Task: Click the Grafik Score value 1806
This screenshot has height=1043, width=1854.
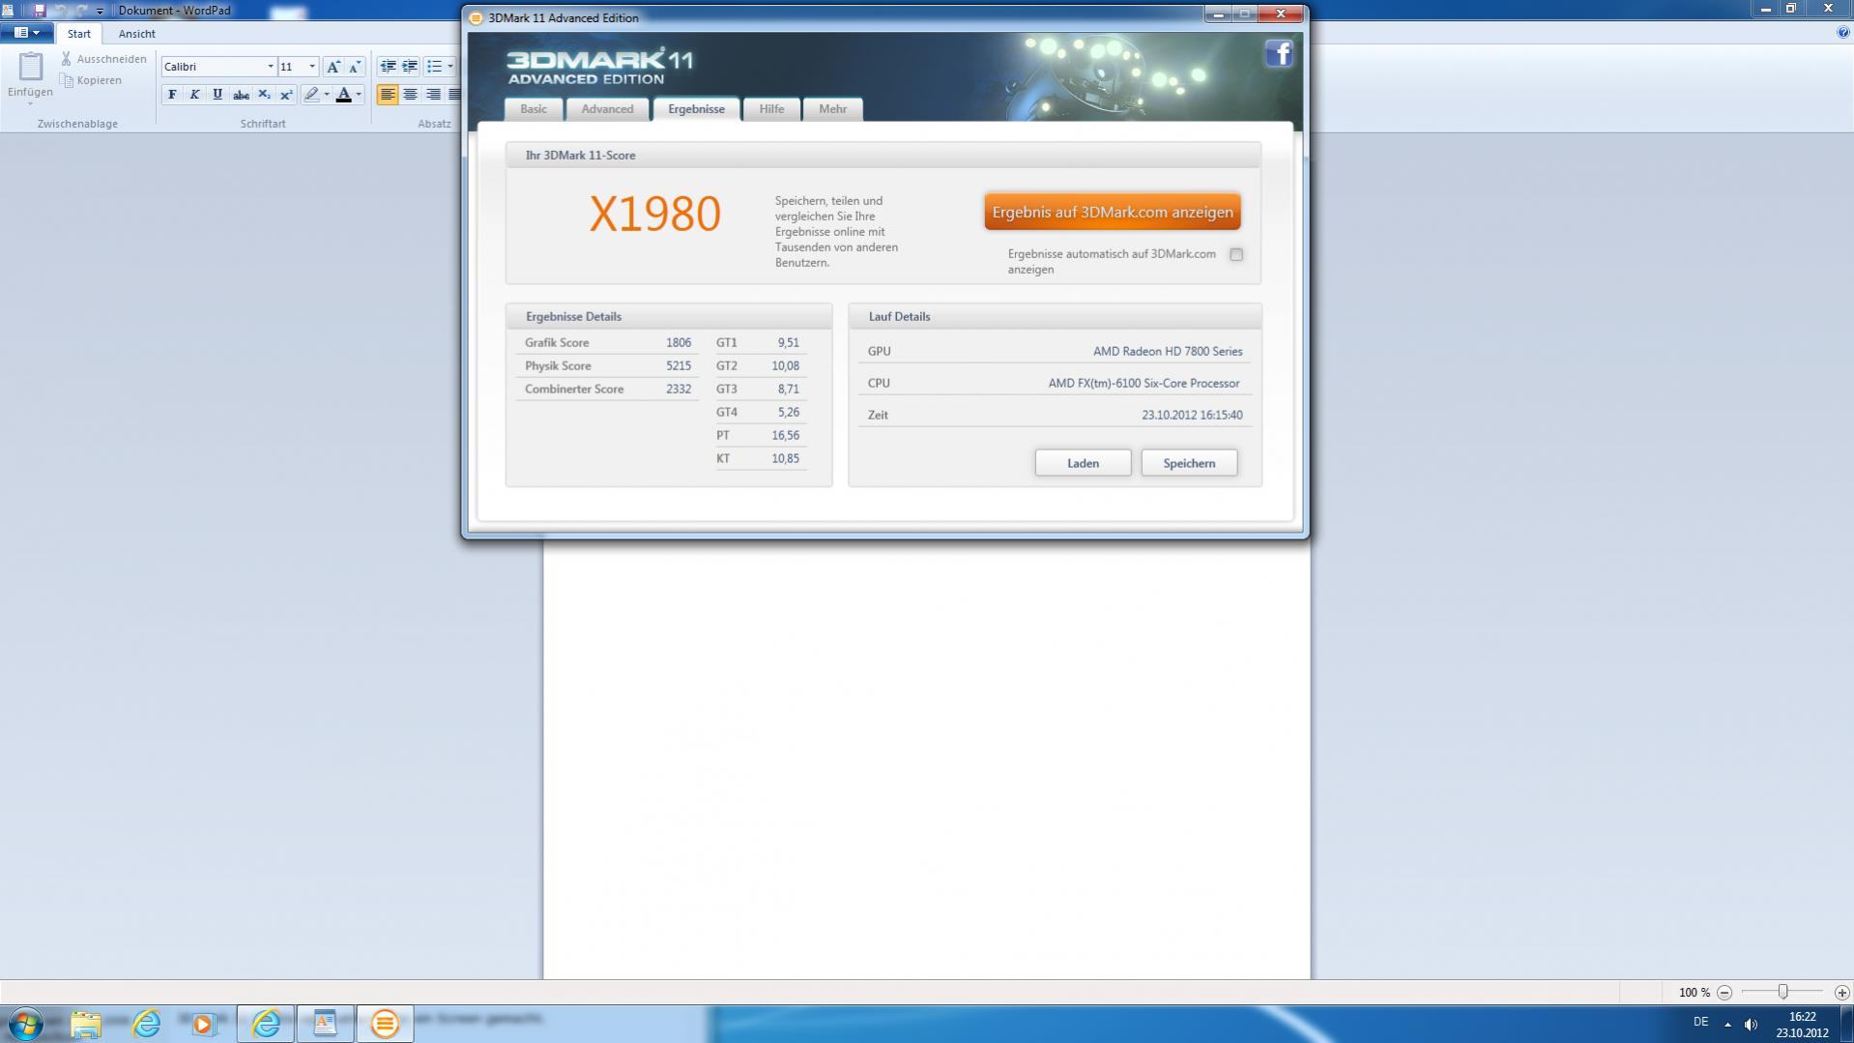Action: [x=679, y=342]
